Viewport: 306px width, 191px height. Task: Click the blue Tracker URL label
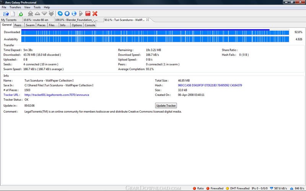(x=11, y=95)
